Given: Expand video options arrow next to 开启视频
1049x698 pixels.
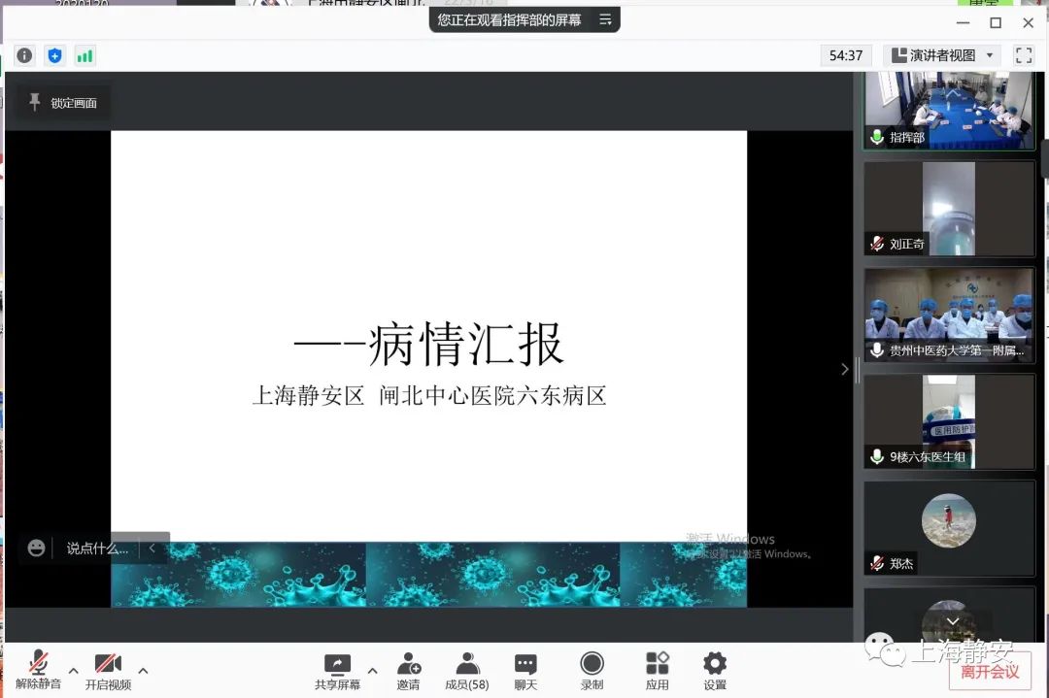Looking at the screenshot, I should coord(143,670).
